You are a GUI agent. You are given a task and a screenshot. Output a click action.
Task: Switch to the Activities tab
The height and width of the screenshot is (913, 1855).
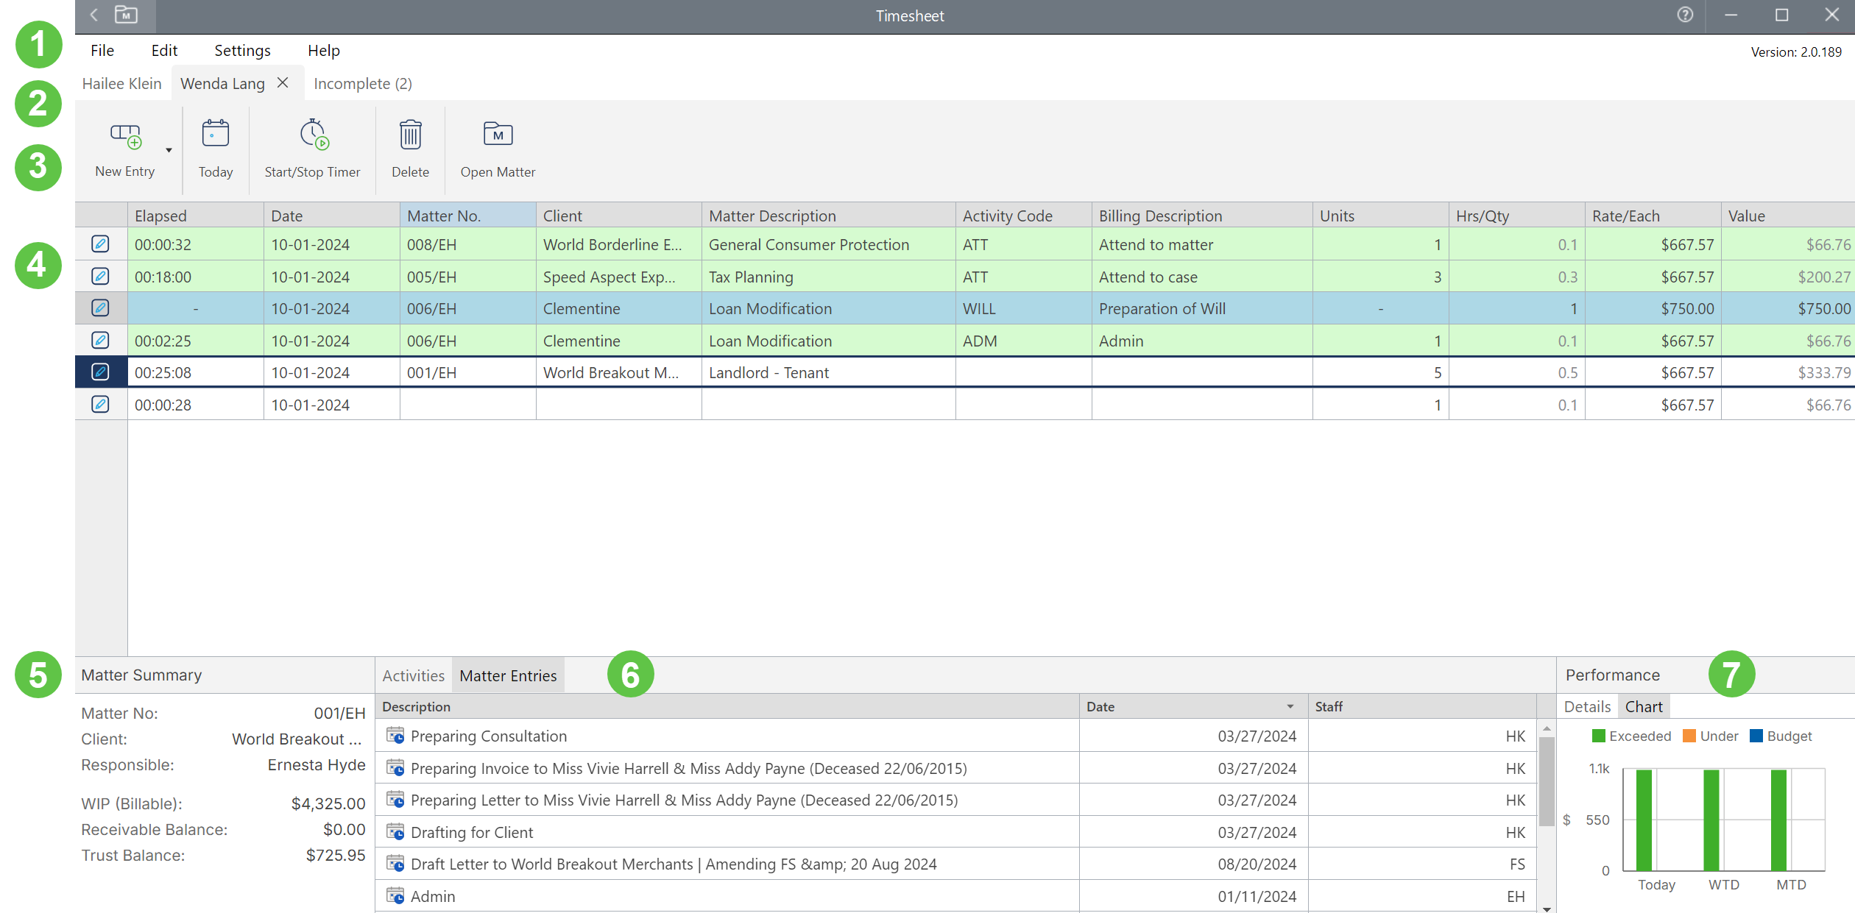click(413, 675)
